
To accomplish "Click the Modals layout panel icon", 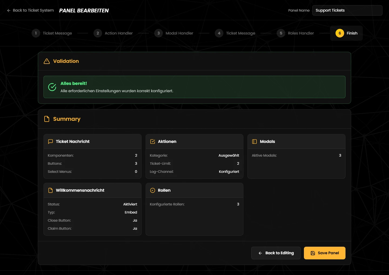I will click(x=254, y=142).
